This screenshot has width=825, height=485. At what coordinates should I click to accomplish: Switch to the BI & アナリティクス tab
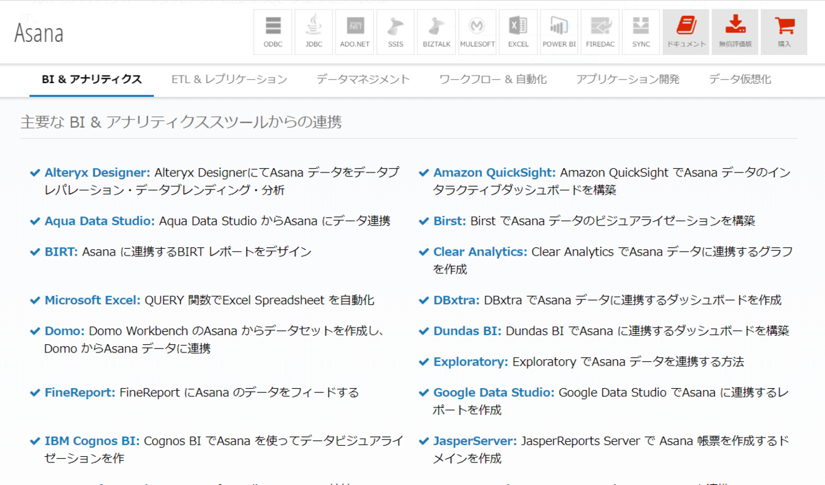click(92, 80)
